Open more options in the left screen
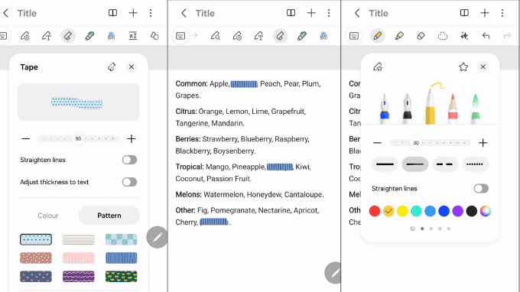 pos(151,13)
